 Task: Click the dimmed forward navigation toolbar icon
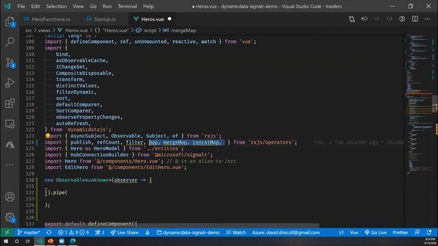pyautogui.click(x=389, y=19)
